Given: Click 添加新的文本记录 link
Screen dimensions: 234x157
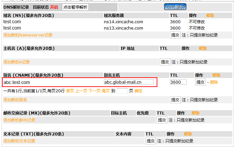Looking at the screenshot, I should [x=19, y=141].
